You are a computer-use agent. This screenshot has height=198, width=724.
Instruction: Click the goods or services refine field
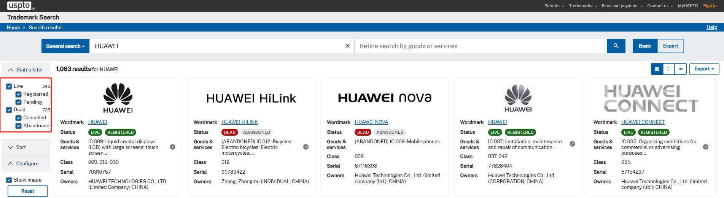(481, 46)
